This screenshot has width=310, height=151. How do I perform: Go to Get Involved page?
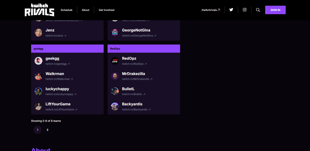coord(106,10)
